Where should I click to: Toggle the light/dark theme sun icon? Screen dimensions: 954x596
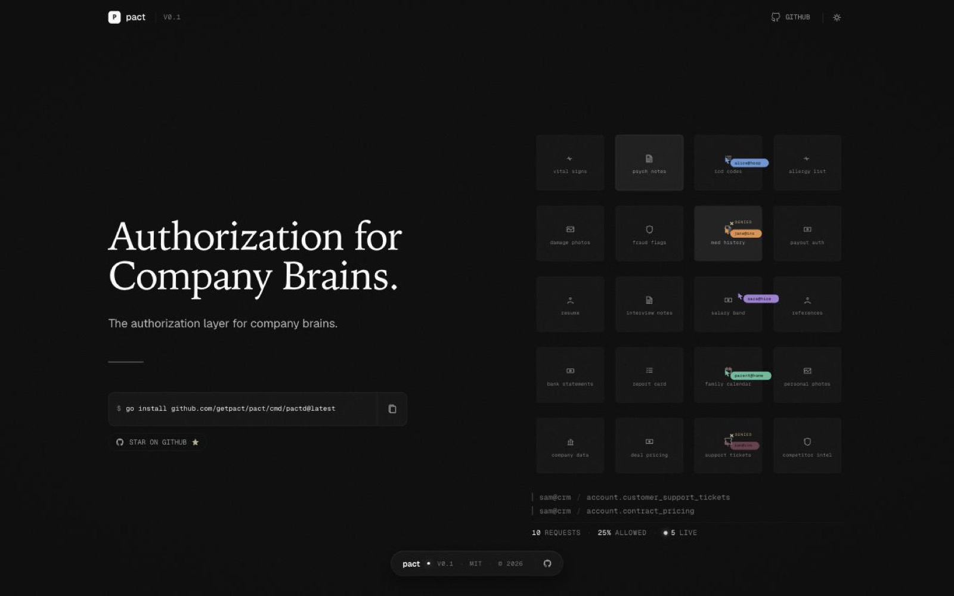coord(837,17)
